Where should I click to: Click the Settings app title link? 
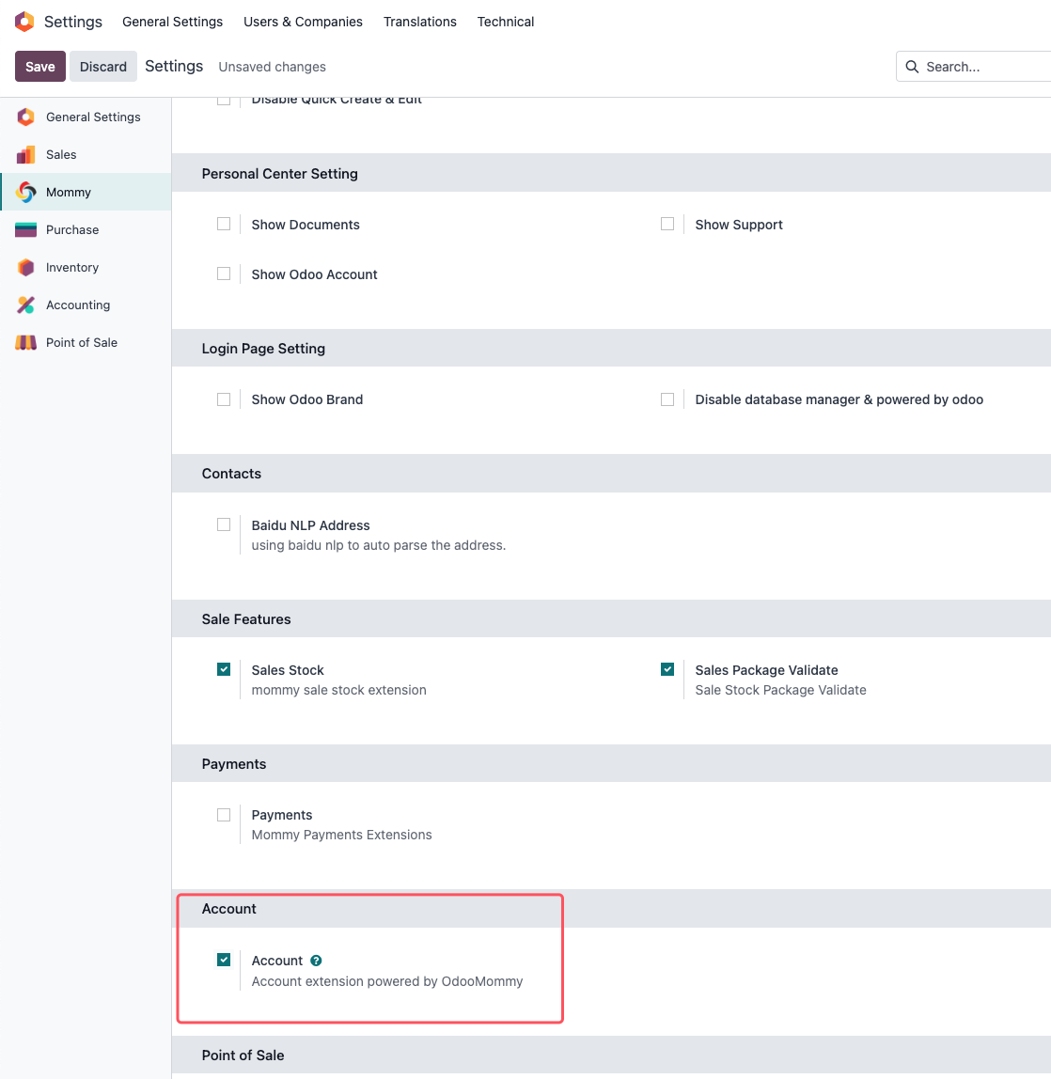pos(73,22)
